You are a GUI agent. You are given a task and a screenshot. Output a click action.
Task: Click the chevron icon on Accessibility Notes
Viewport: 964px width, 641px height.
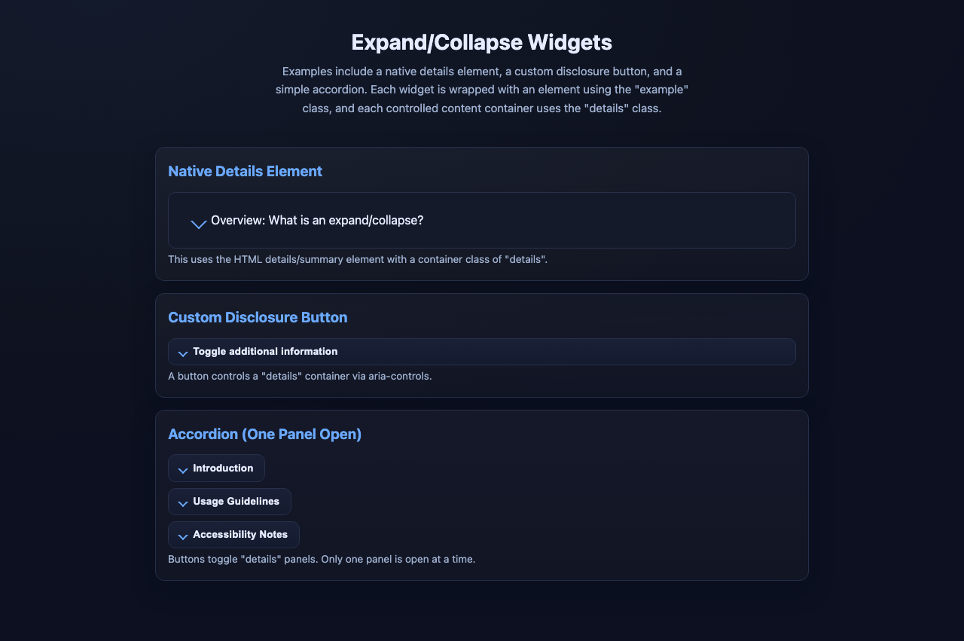[x=182, y=536]
